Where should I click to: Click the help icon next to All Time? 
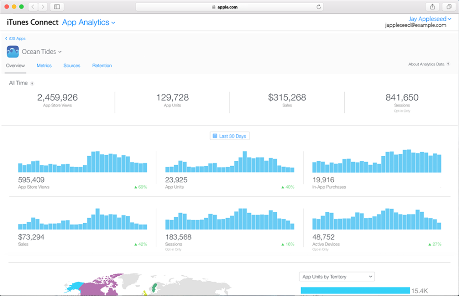(x=32, y=84)
